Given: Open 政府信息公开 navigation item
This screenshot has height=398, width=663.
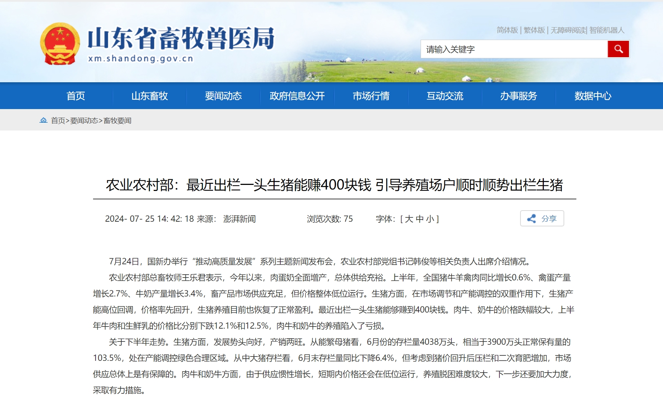Looking at the screenshot, I should click(297, 96).
